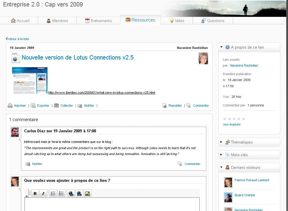Click the retour à la liste link

(x=18, y=39)
